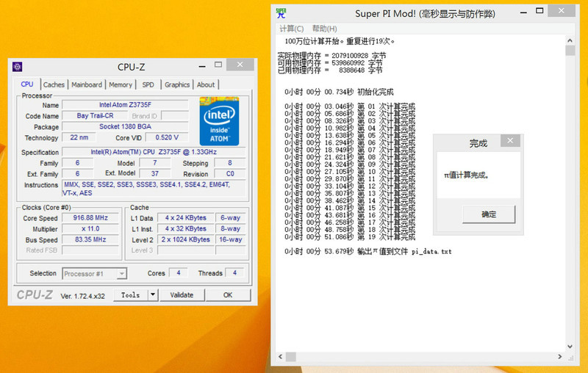
Task: Click the Multiplier value x 11.0
Action: point(90,229)
